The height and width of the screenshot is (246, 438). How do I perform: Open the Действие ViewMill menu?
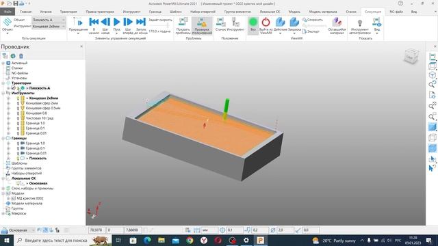pos(280,25)
